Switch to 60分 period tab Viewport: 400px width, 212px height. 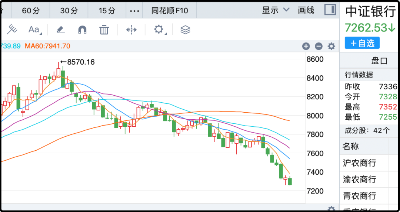point(31,11)
